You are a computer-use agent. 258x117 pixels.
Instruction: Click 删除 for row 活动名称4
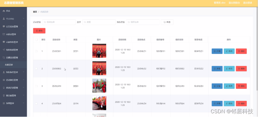(241, 104)
